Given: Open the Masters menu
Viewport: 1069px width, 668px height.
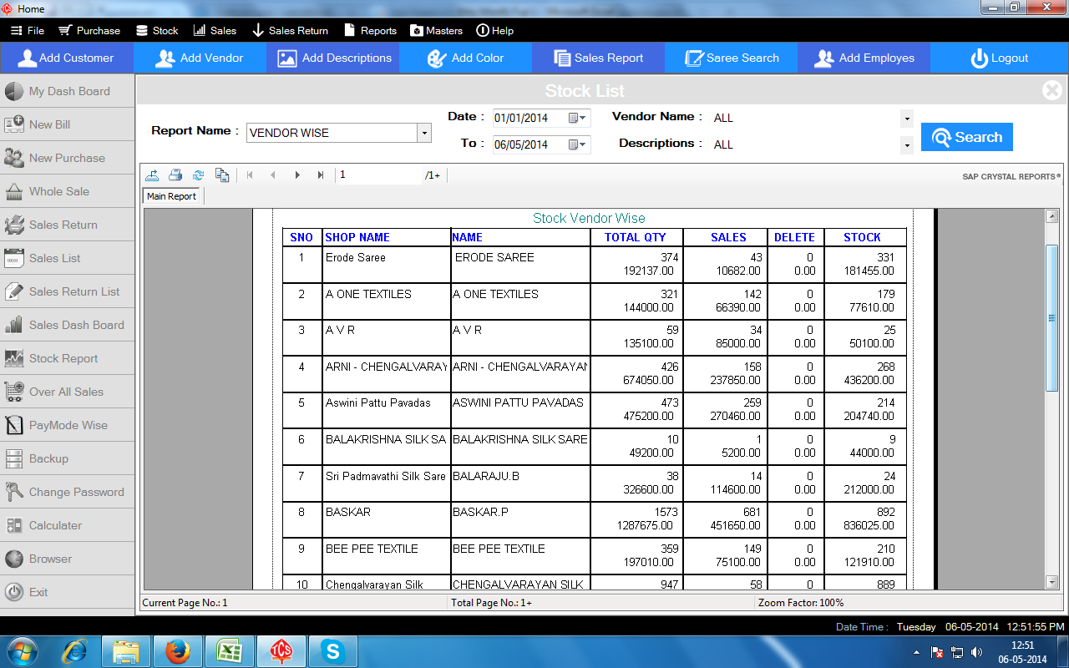Looking at the screenshot, I should point(436,31).
